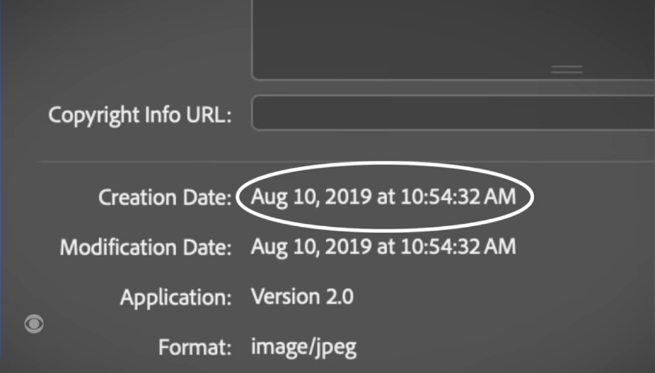Click the month Aug in Modification Date value
Screen dimensions: 655x373
point(268,247)
